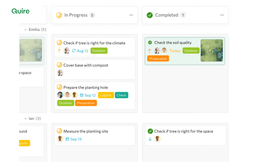
Task: Collapse the Emilia group
Action: click(26, 29)
